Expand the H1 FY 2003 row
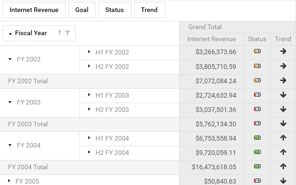Screen dimensions: 296x185 pos(89,95)
